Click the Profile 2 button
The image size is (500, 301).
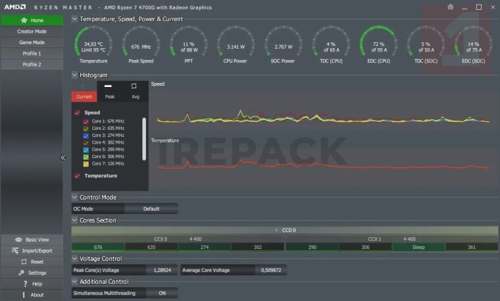pos(32,65)
